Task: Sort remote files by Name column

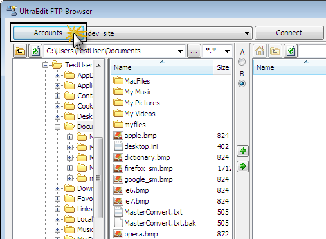Action: point(289,67)
